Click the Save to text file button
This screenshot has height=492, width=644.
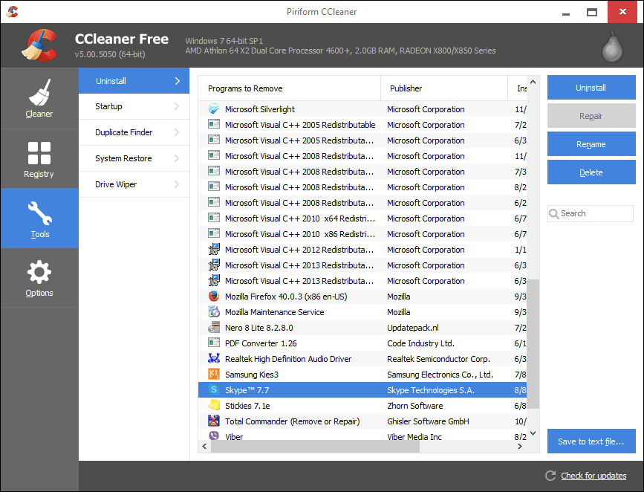click(591, 441)
